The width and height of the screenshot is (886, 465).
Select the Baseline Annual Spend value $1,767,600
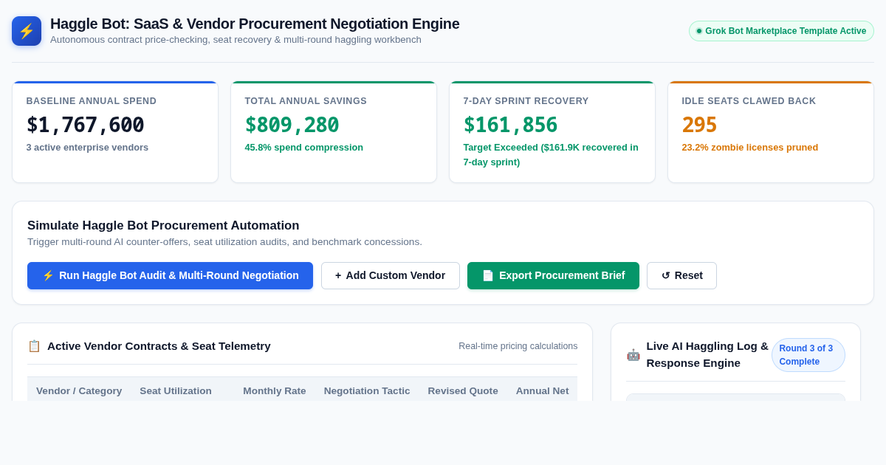pos(86,125)
